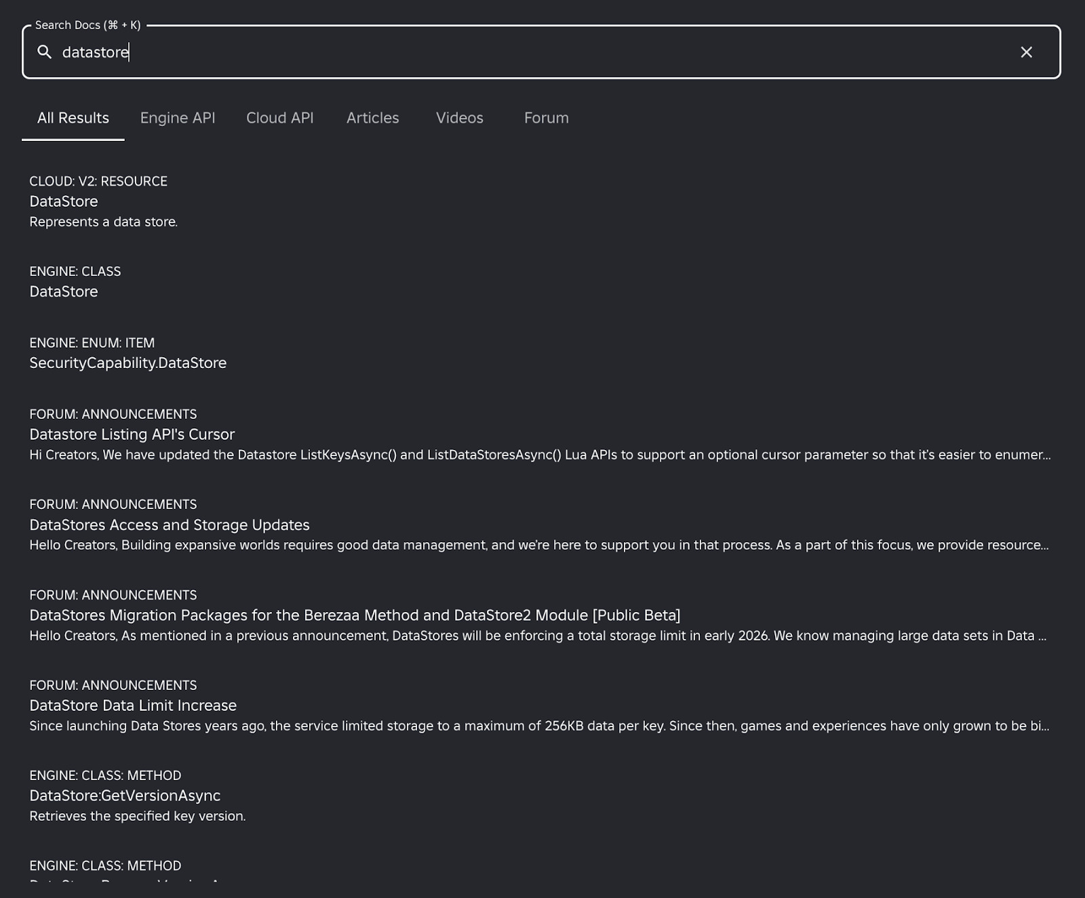Switch to the All Results tab
This screenshot has height=898, width=1085.
coord(73,118)
